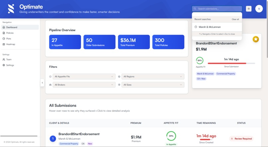The height and width of the screenshot is (147, 268).
Task: Sort by the APPETITE FIT column header
Action: pos(171,123)
